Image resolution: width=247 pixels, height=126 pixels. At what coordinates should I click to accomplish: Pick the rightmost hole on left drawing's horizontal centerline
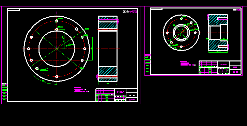[84, 49]
